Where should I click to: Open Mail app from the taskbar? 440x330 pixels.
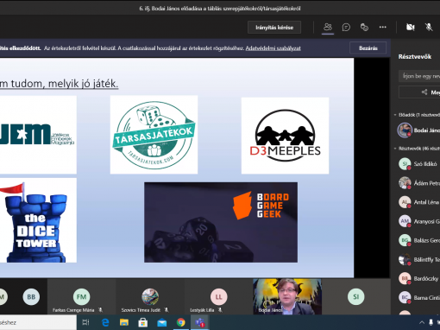[162, 322]
